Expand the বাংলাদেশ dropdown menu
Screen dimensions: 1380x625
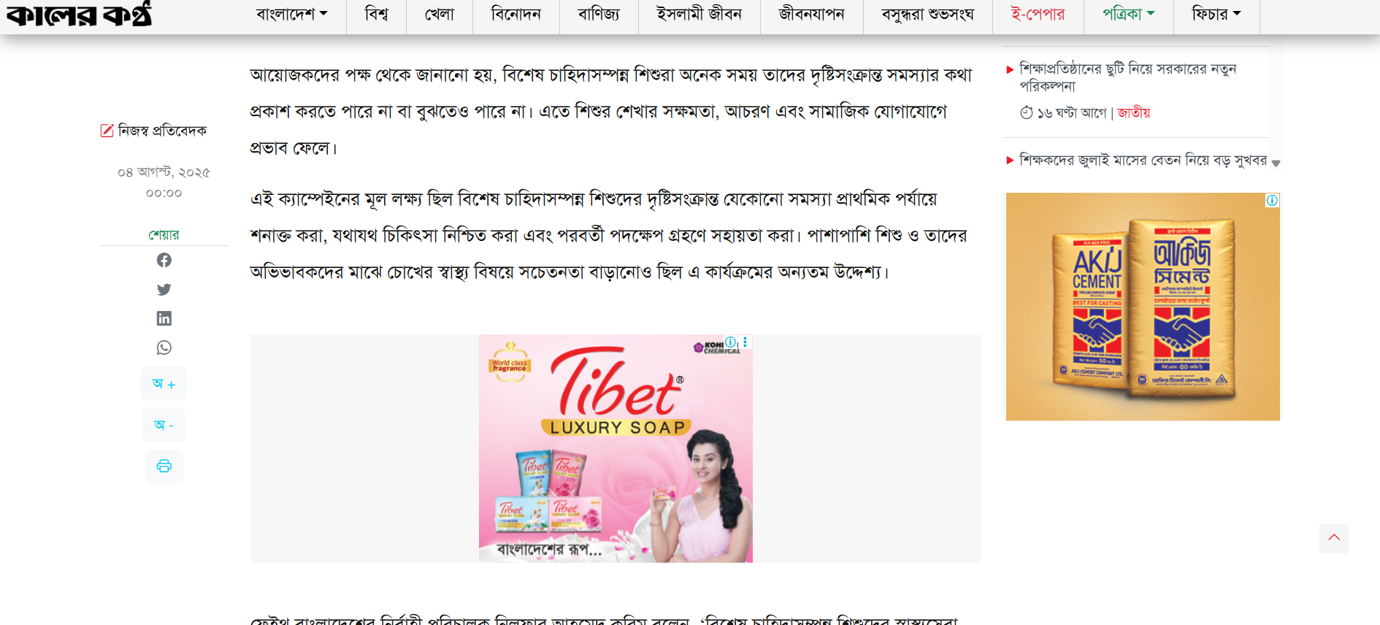point(292,14)
